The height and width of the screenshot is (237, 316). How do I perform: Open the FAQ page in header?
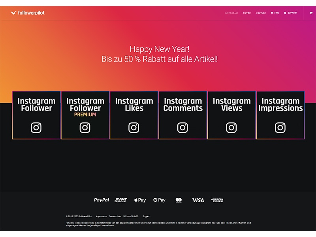point(275,13)
